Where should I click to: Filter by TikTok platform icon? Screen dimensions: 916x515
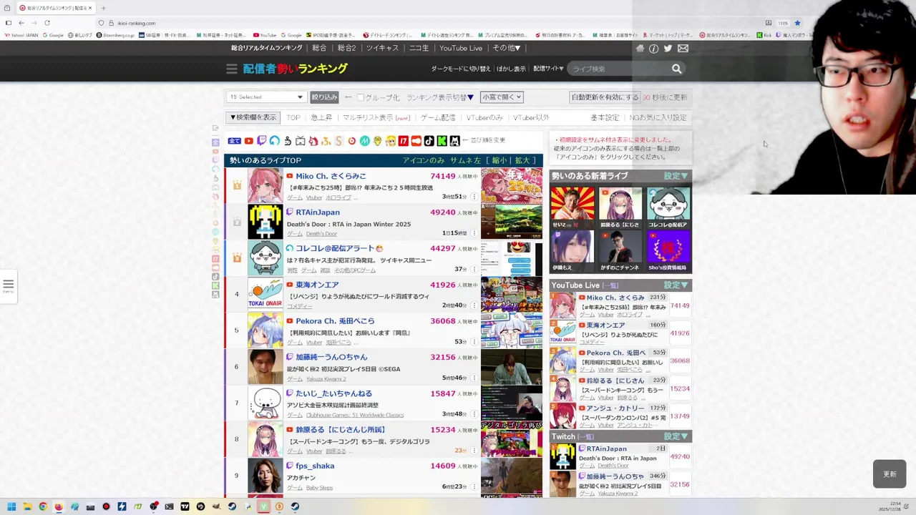tap(429, 141)
